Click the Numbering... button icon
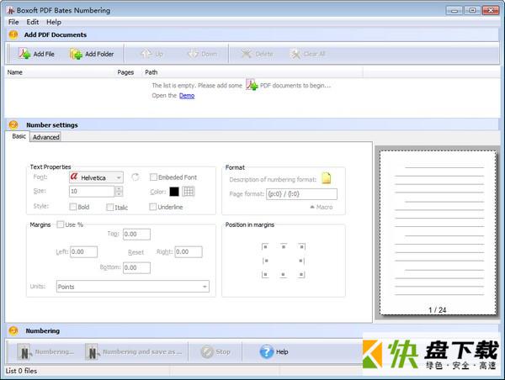Image resolution: width=505 pixels, height=380 pixels. pyautogui.click(x=24, y=352)
